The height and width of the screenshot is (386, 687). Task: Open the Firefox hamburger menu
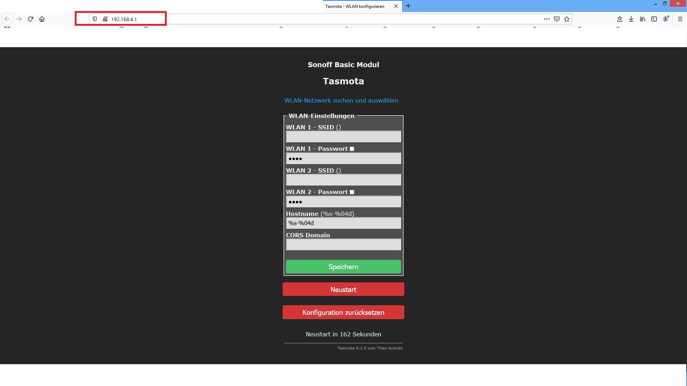[x=680, y=19]
